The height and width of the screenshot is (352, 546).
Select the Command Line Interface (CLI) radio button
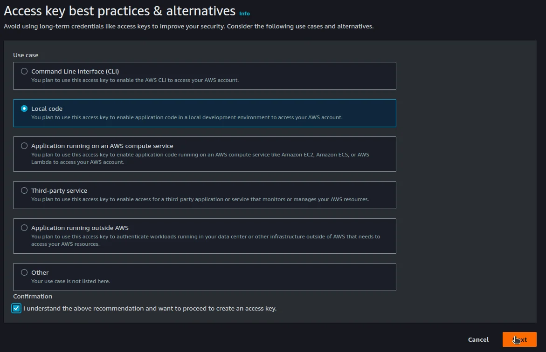pyautogui.click(x=24, y=71)
